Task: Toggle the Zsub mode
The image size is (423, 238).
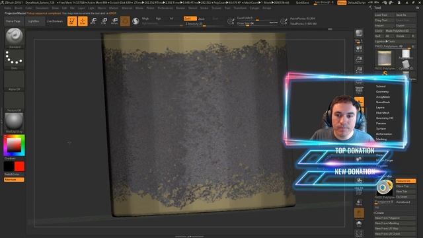Action: (x=202, y=19)
